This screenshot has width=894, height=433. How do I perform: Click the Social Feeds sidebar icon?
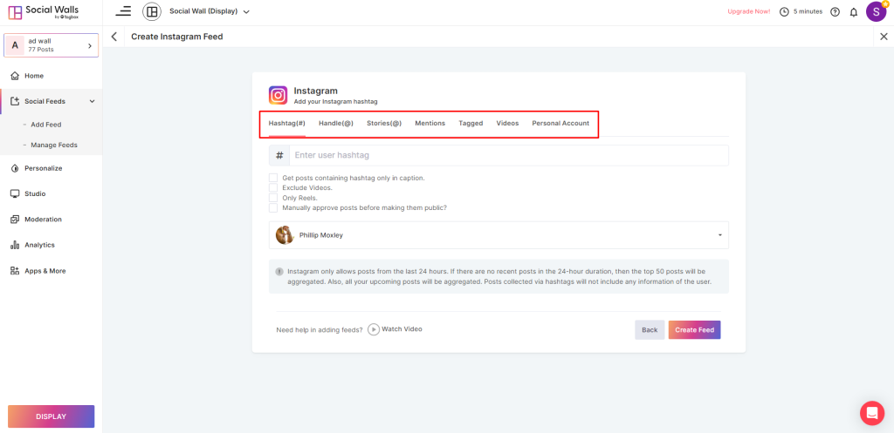point(16,101)
